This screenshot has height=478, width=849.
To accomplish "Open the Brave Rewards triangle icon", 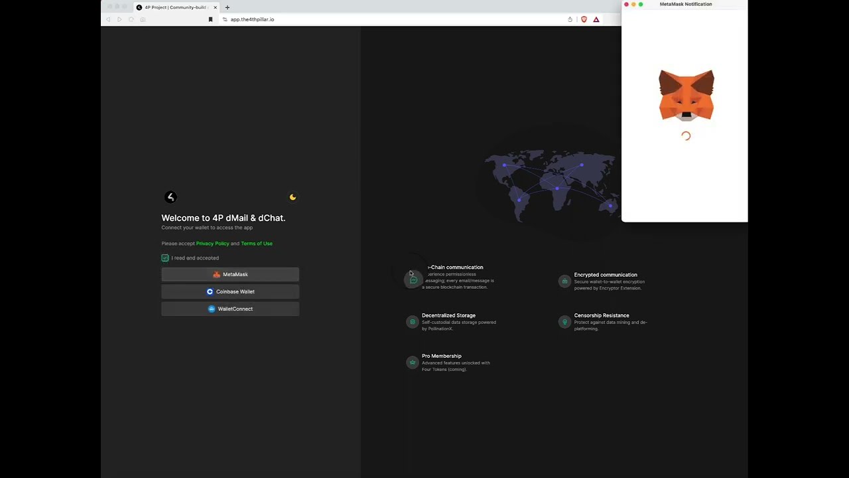I will (x=596, y=19).
